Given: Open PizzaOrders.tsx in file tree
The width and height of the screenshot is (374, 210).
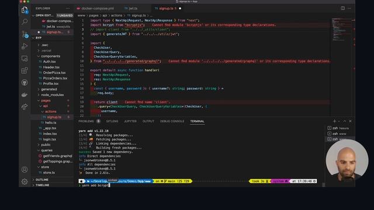Looking at the screenshot, I should 52,78.
